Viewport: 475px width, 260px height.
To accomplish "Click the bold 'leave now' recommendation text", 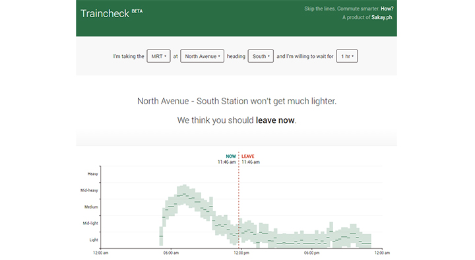I will (275, 120).
